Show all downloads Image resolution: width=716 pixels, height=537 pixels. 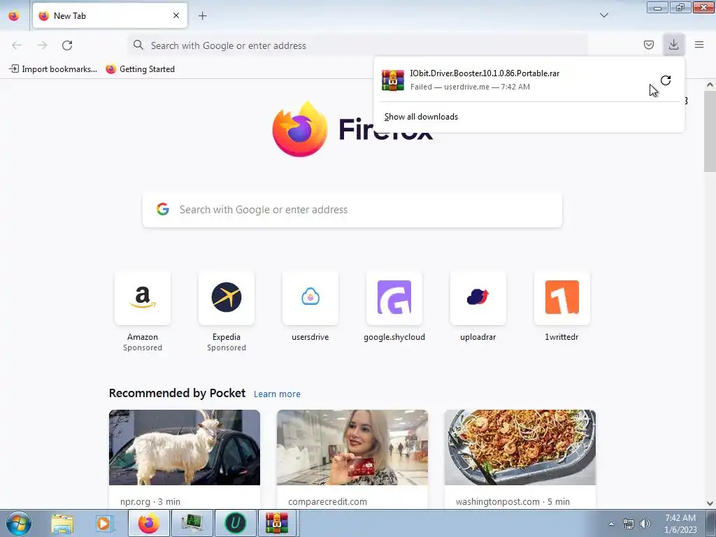click(421, 117)
